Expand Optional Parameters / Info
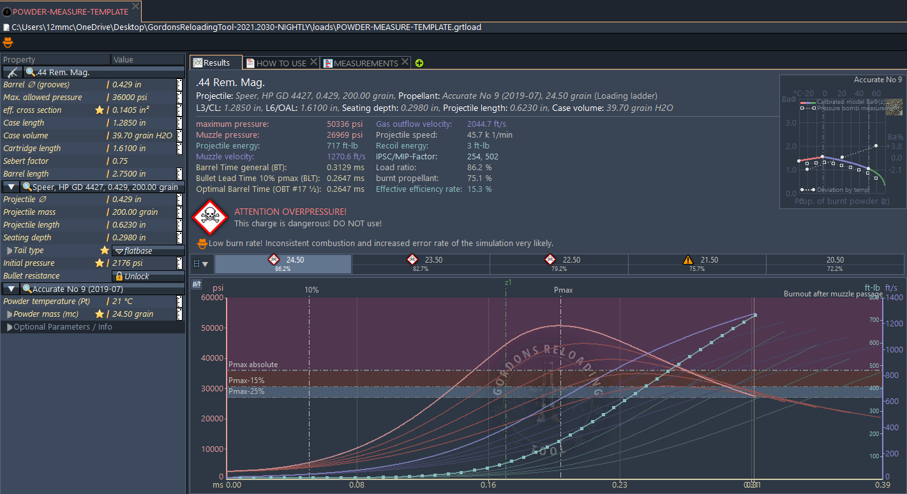The height and width of the screenshot is (494, 907). coord(10,327)
